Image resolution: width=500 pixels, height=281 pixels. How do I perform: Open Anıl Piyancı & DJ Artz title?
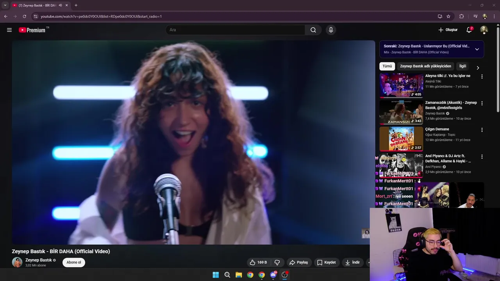coord(448,158)
